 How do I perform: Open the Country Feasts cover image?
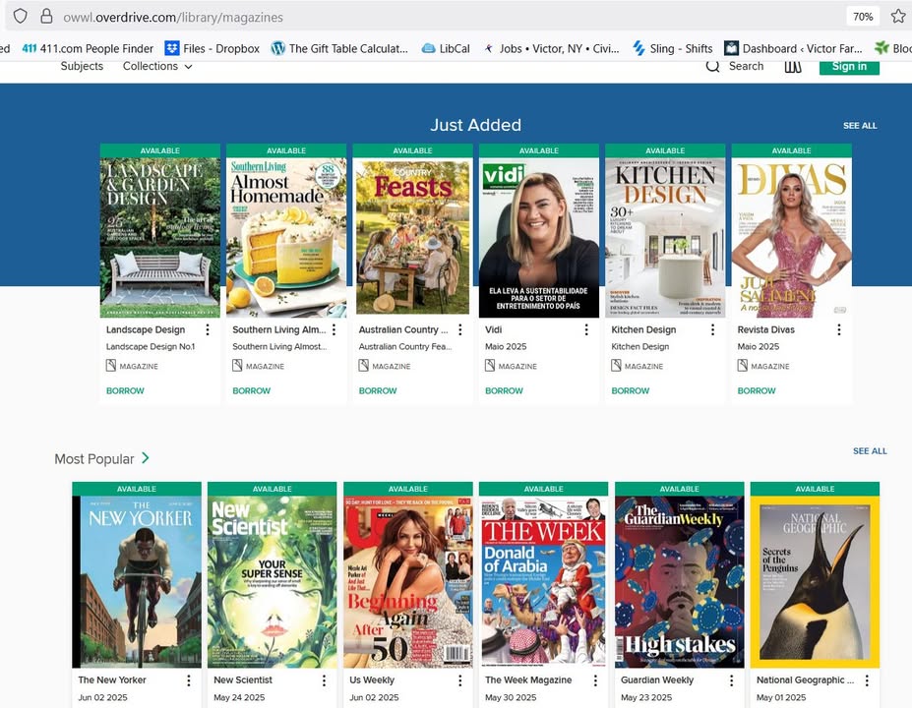click(412, 238)
